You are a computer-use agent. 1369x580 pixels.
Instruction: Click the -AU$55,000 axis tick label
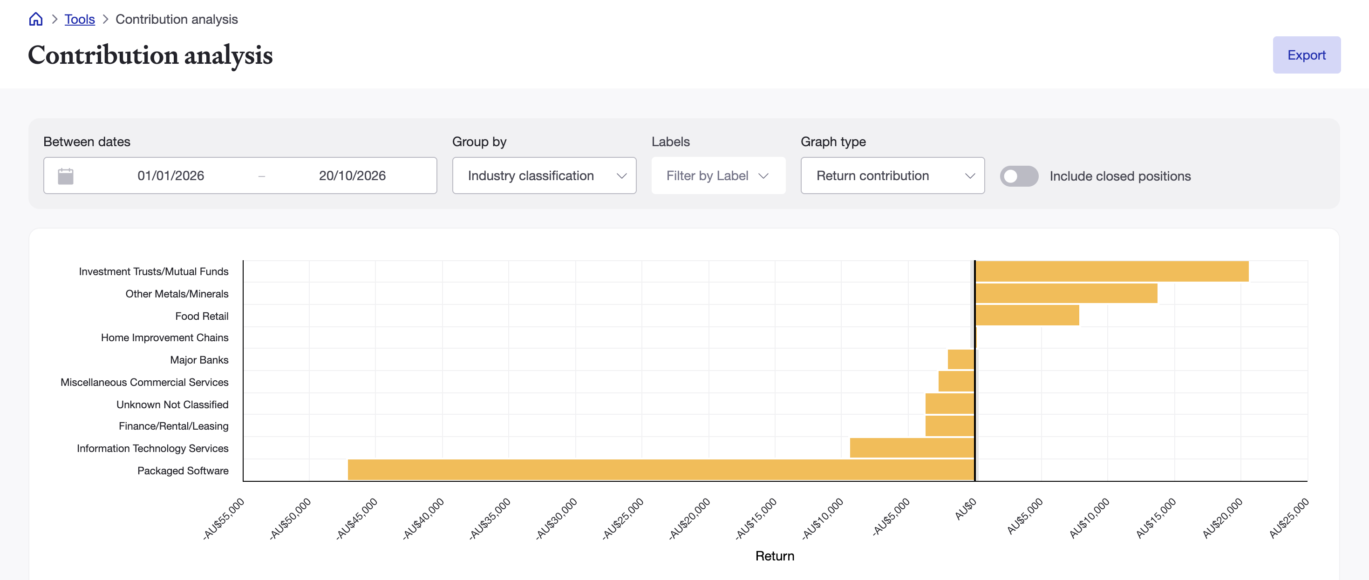[x=223, y=519]
